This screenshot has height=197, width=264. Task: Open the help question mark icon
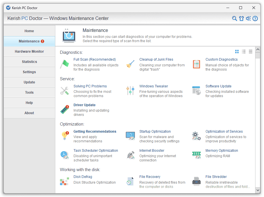point(255,19)
